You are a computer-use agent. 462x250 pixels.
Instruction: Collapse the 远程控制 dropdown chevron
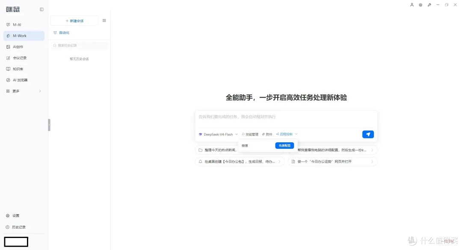[296, 134]
